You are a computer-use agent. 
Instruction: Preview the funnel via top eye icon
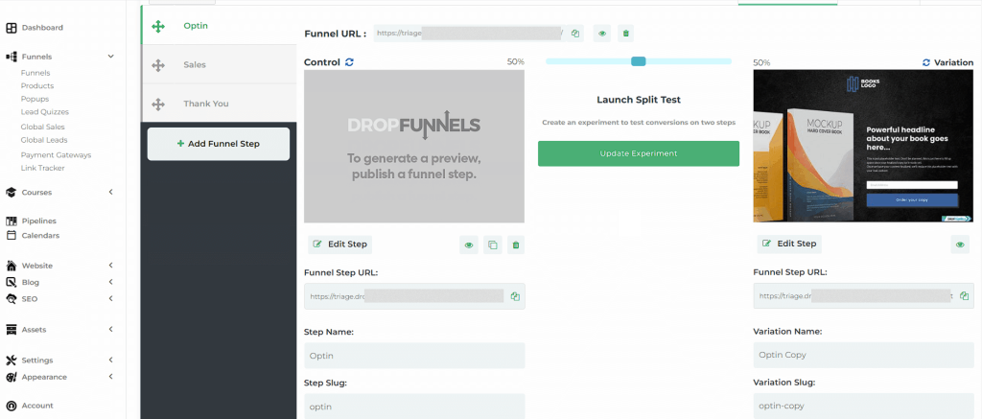pyautogui.click(x=602, y=34)
